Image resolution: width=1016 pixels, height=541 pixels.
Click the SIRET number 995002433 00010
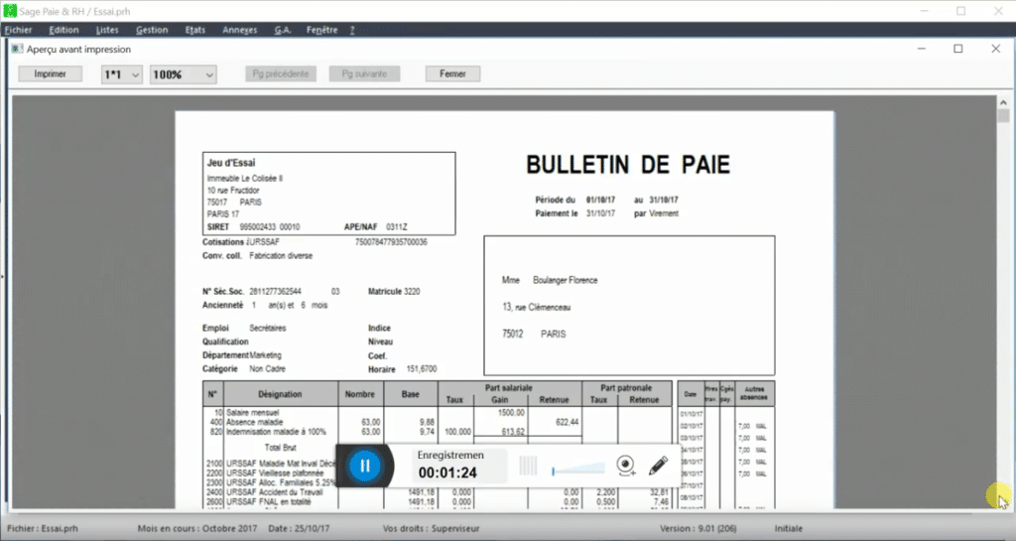tap(270, 226)
